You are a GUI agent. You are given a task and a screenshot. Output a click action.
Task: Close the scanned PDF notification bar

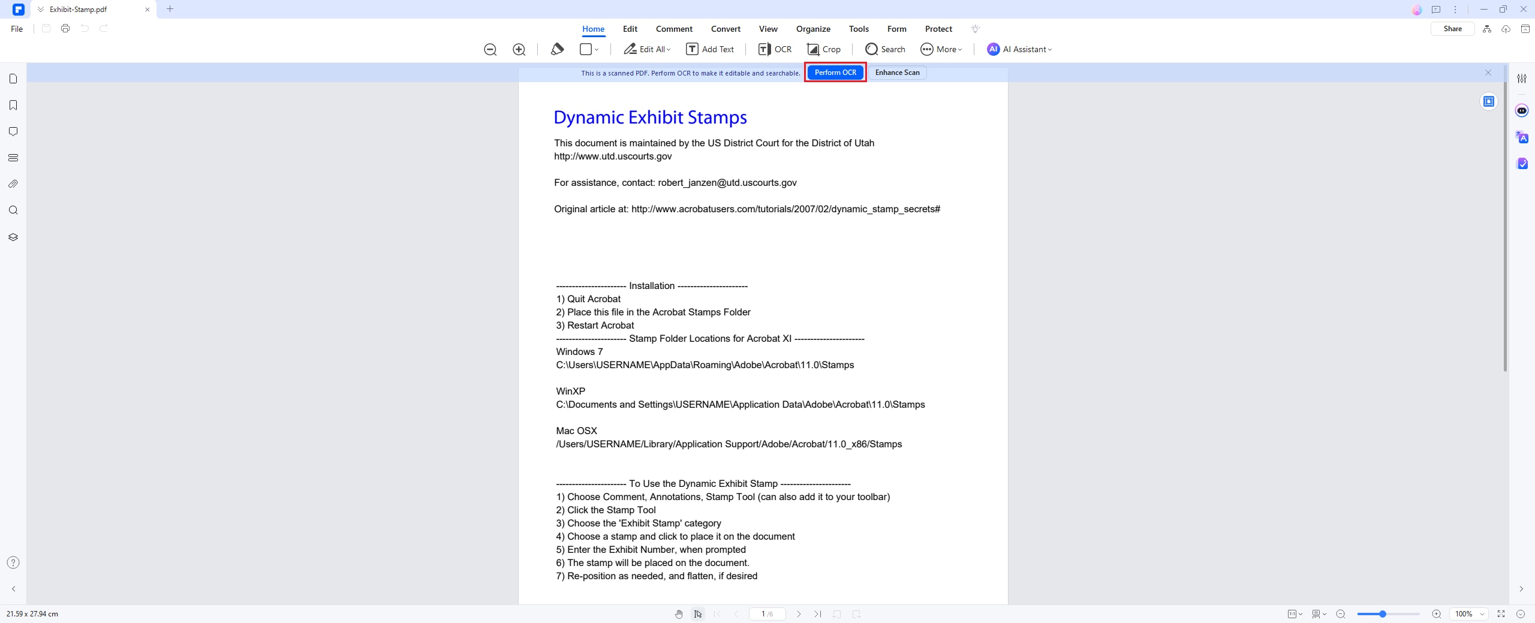point(1488,73)
